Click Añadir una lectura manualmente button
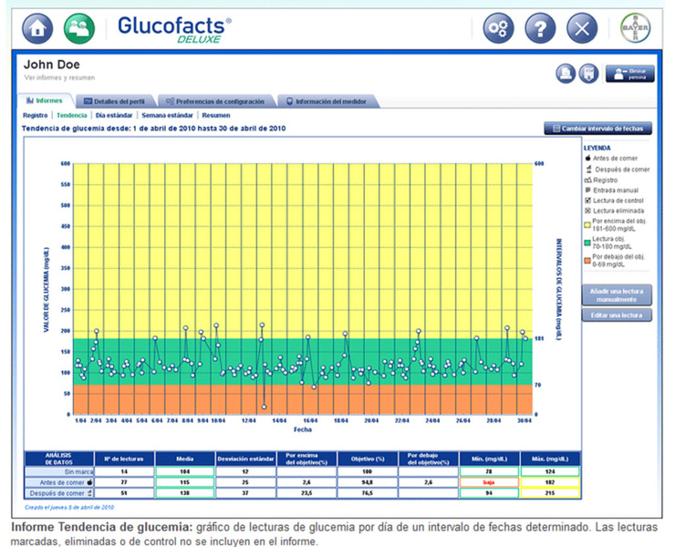The height and width of the screenshot is (547, 675). 617,295
